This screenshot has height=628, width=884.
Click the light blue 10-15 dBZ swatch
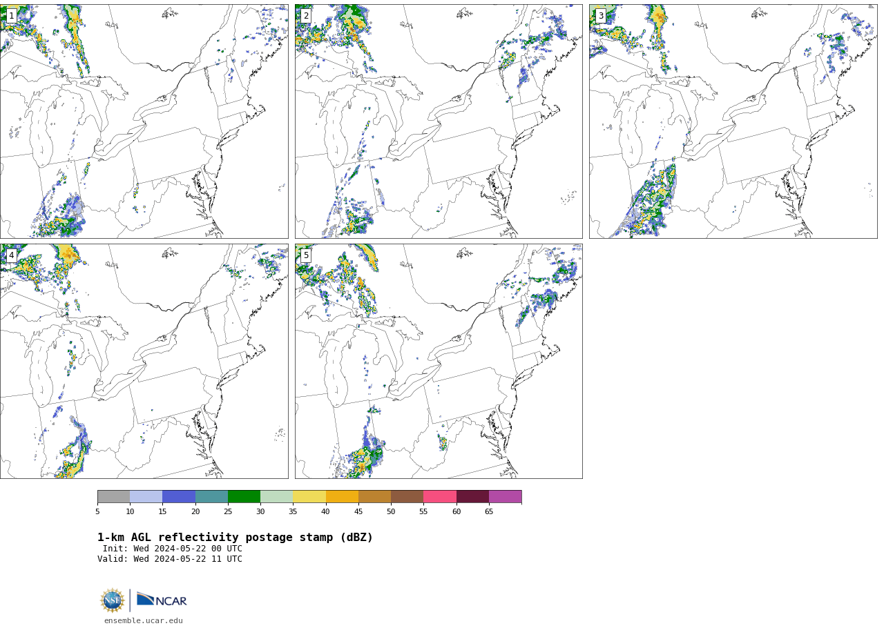click(x=146, y=497)
